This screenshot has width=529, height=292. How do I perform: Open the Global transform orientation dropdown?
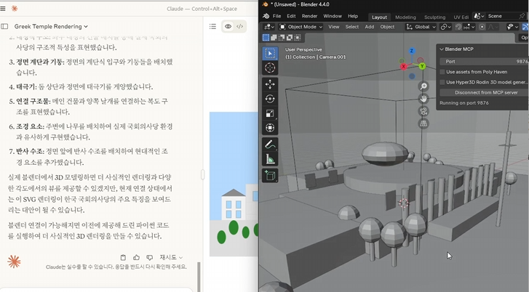(x=421, y=27)
